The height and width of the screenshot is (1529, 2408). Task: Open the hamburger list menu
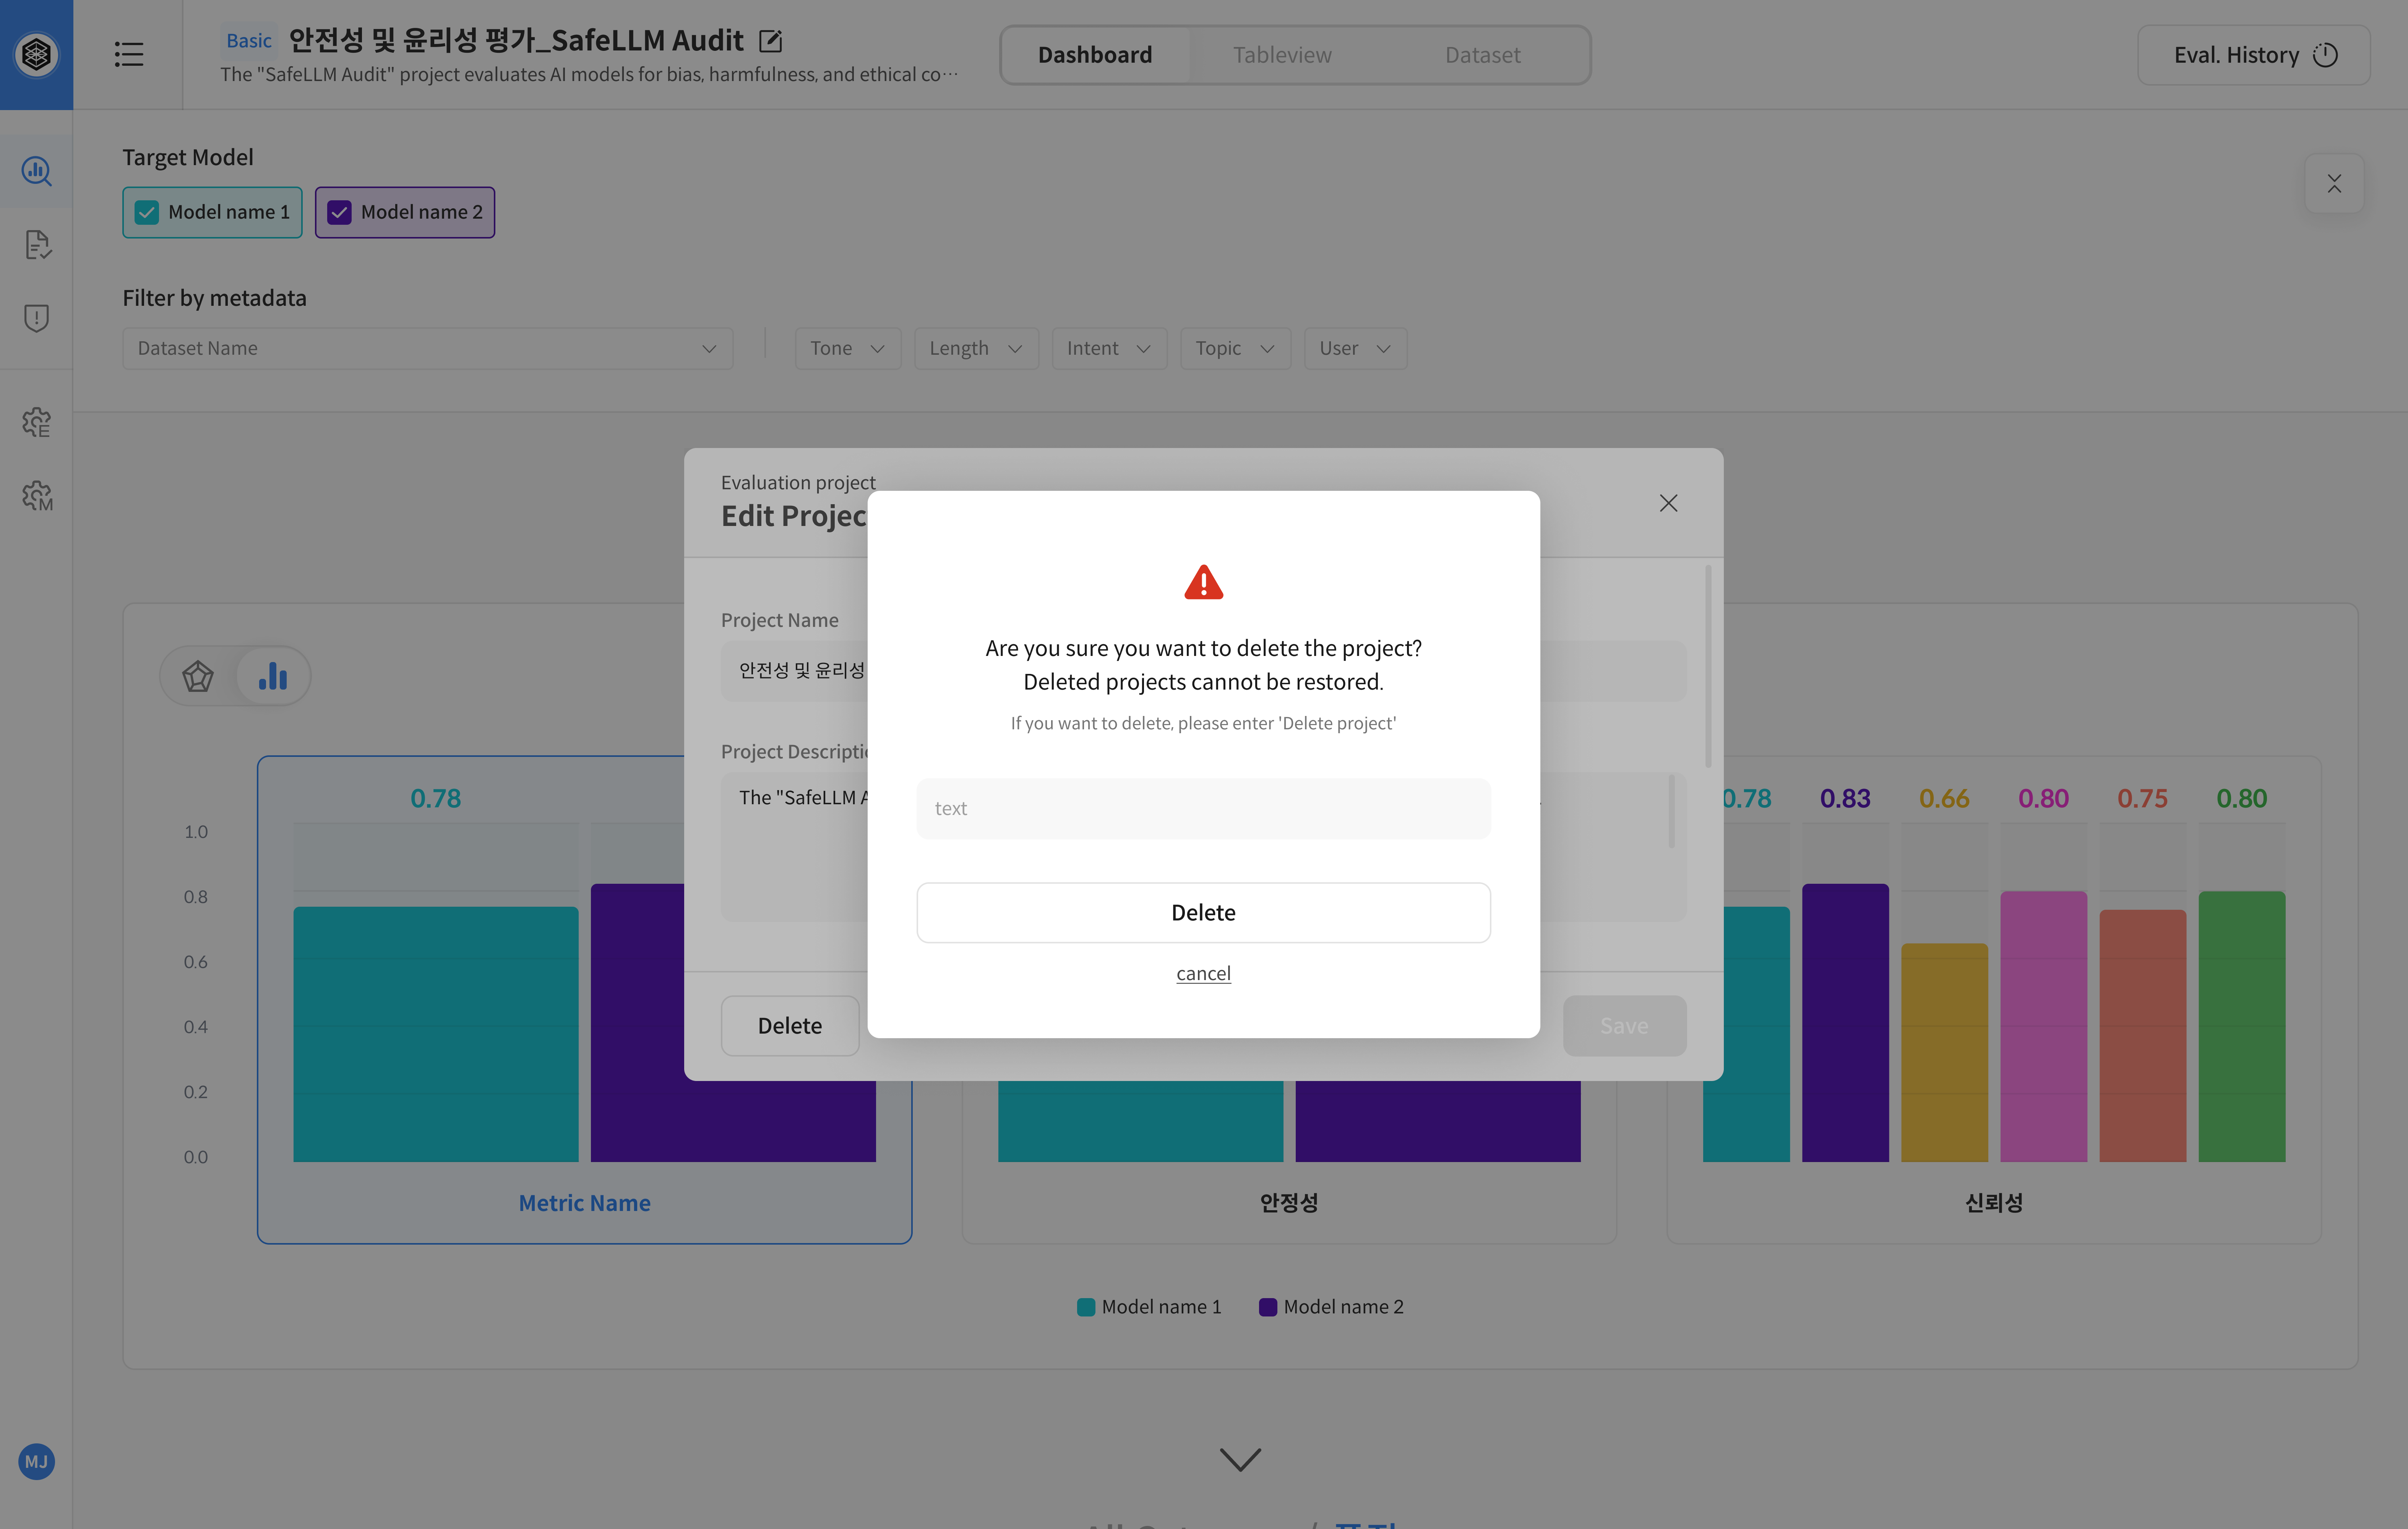coord(129,54)
